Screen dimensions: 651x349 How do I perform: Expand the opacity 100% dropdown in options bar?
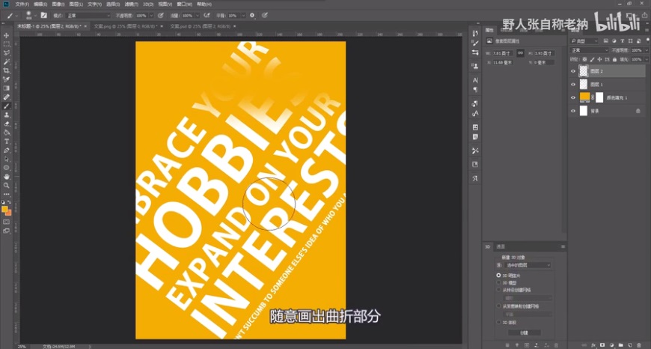(x=150, y=16)
